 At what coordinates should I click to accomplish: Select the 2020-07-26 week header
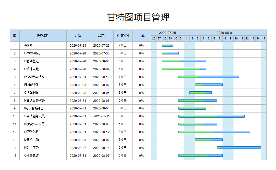point(167,33)
